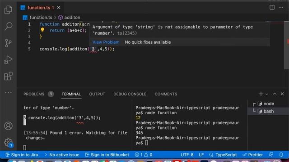289x162 pixels.
Task: Open the Explorer view in activity bar
Action: (x=8, y=9)
